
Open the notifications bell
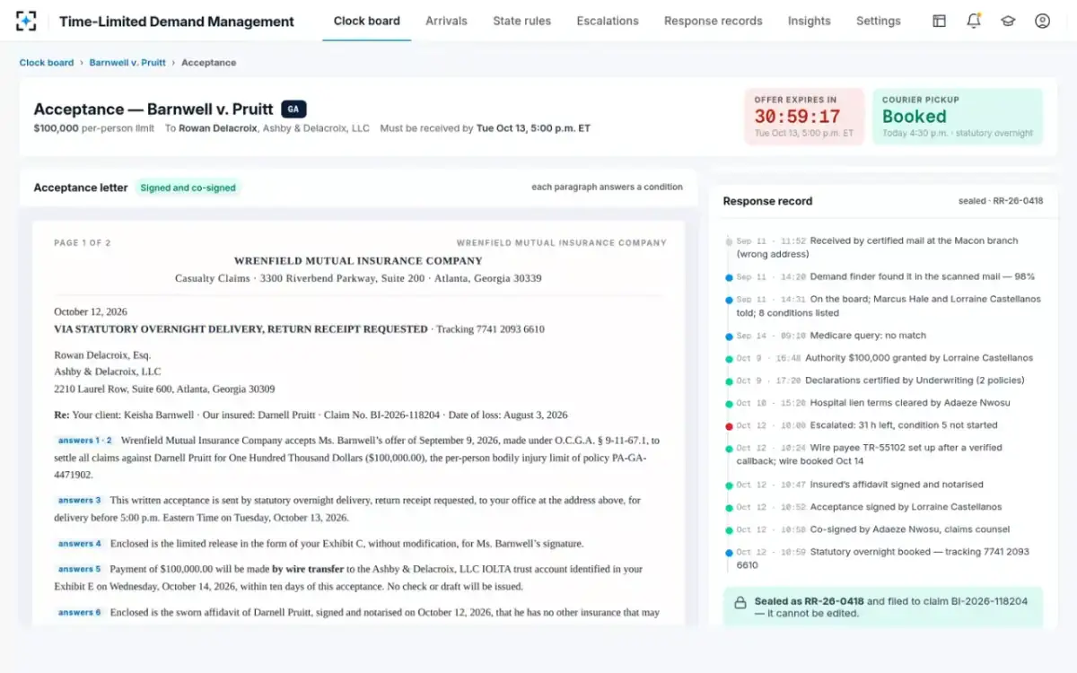pyautogui.click(x=974, y=21)
